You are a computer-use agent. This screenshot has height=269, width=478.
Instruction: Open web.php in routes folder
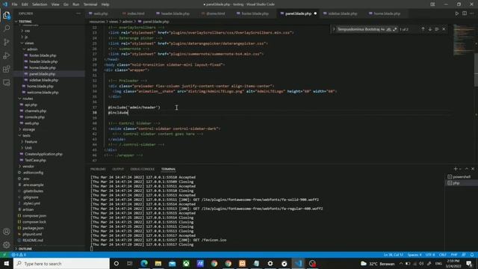pos(31,123)
